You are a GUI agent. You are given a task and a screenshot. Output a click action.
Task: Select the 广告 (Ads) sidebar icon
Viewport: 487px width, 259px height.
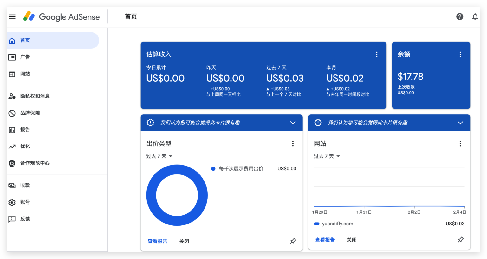click(11, 57)
